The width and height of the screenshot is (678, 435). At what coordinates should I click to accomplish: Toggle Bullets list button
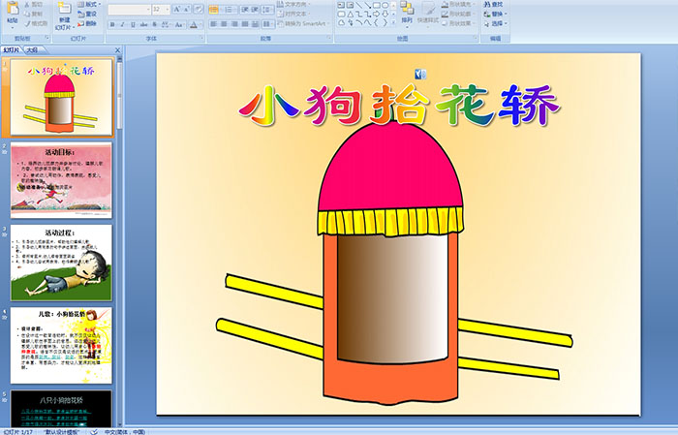(214, 9)
